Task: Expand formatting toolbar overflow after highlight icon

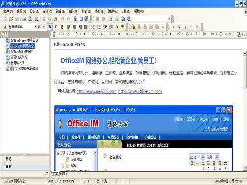Action: 127,27
